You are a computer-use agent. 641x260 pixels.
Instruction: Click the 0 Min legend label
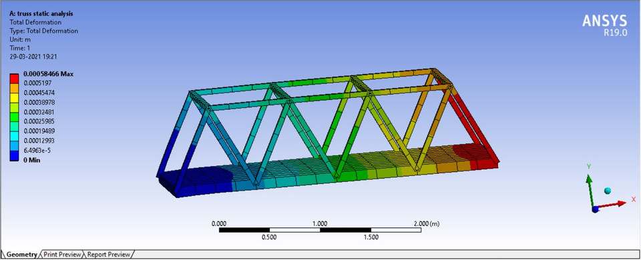31,159
